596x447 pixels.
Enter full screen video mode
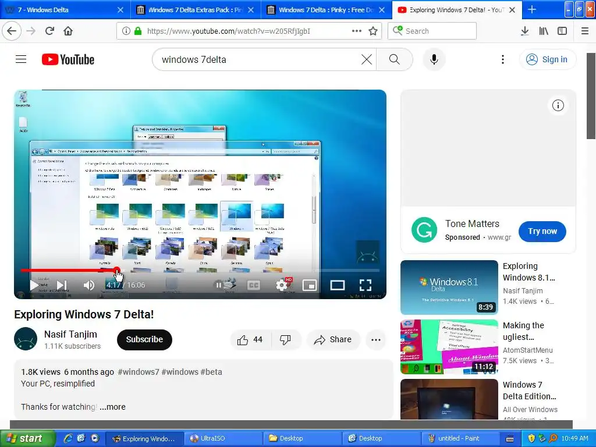coord(366,285)
